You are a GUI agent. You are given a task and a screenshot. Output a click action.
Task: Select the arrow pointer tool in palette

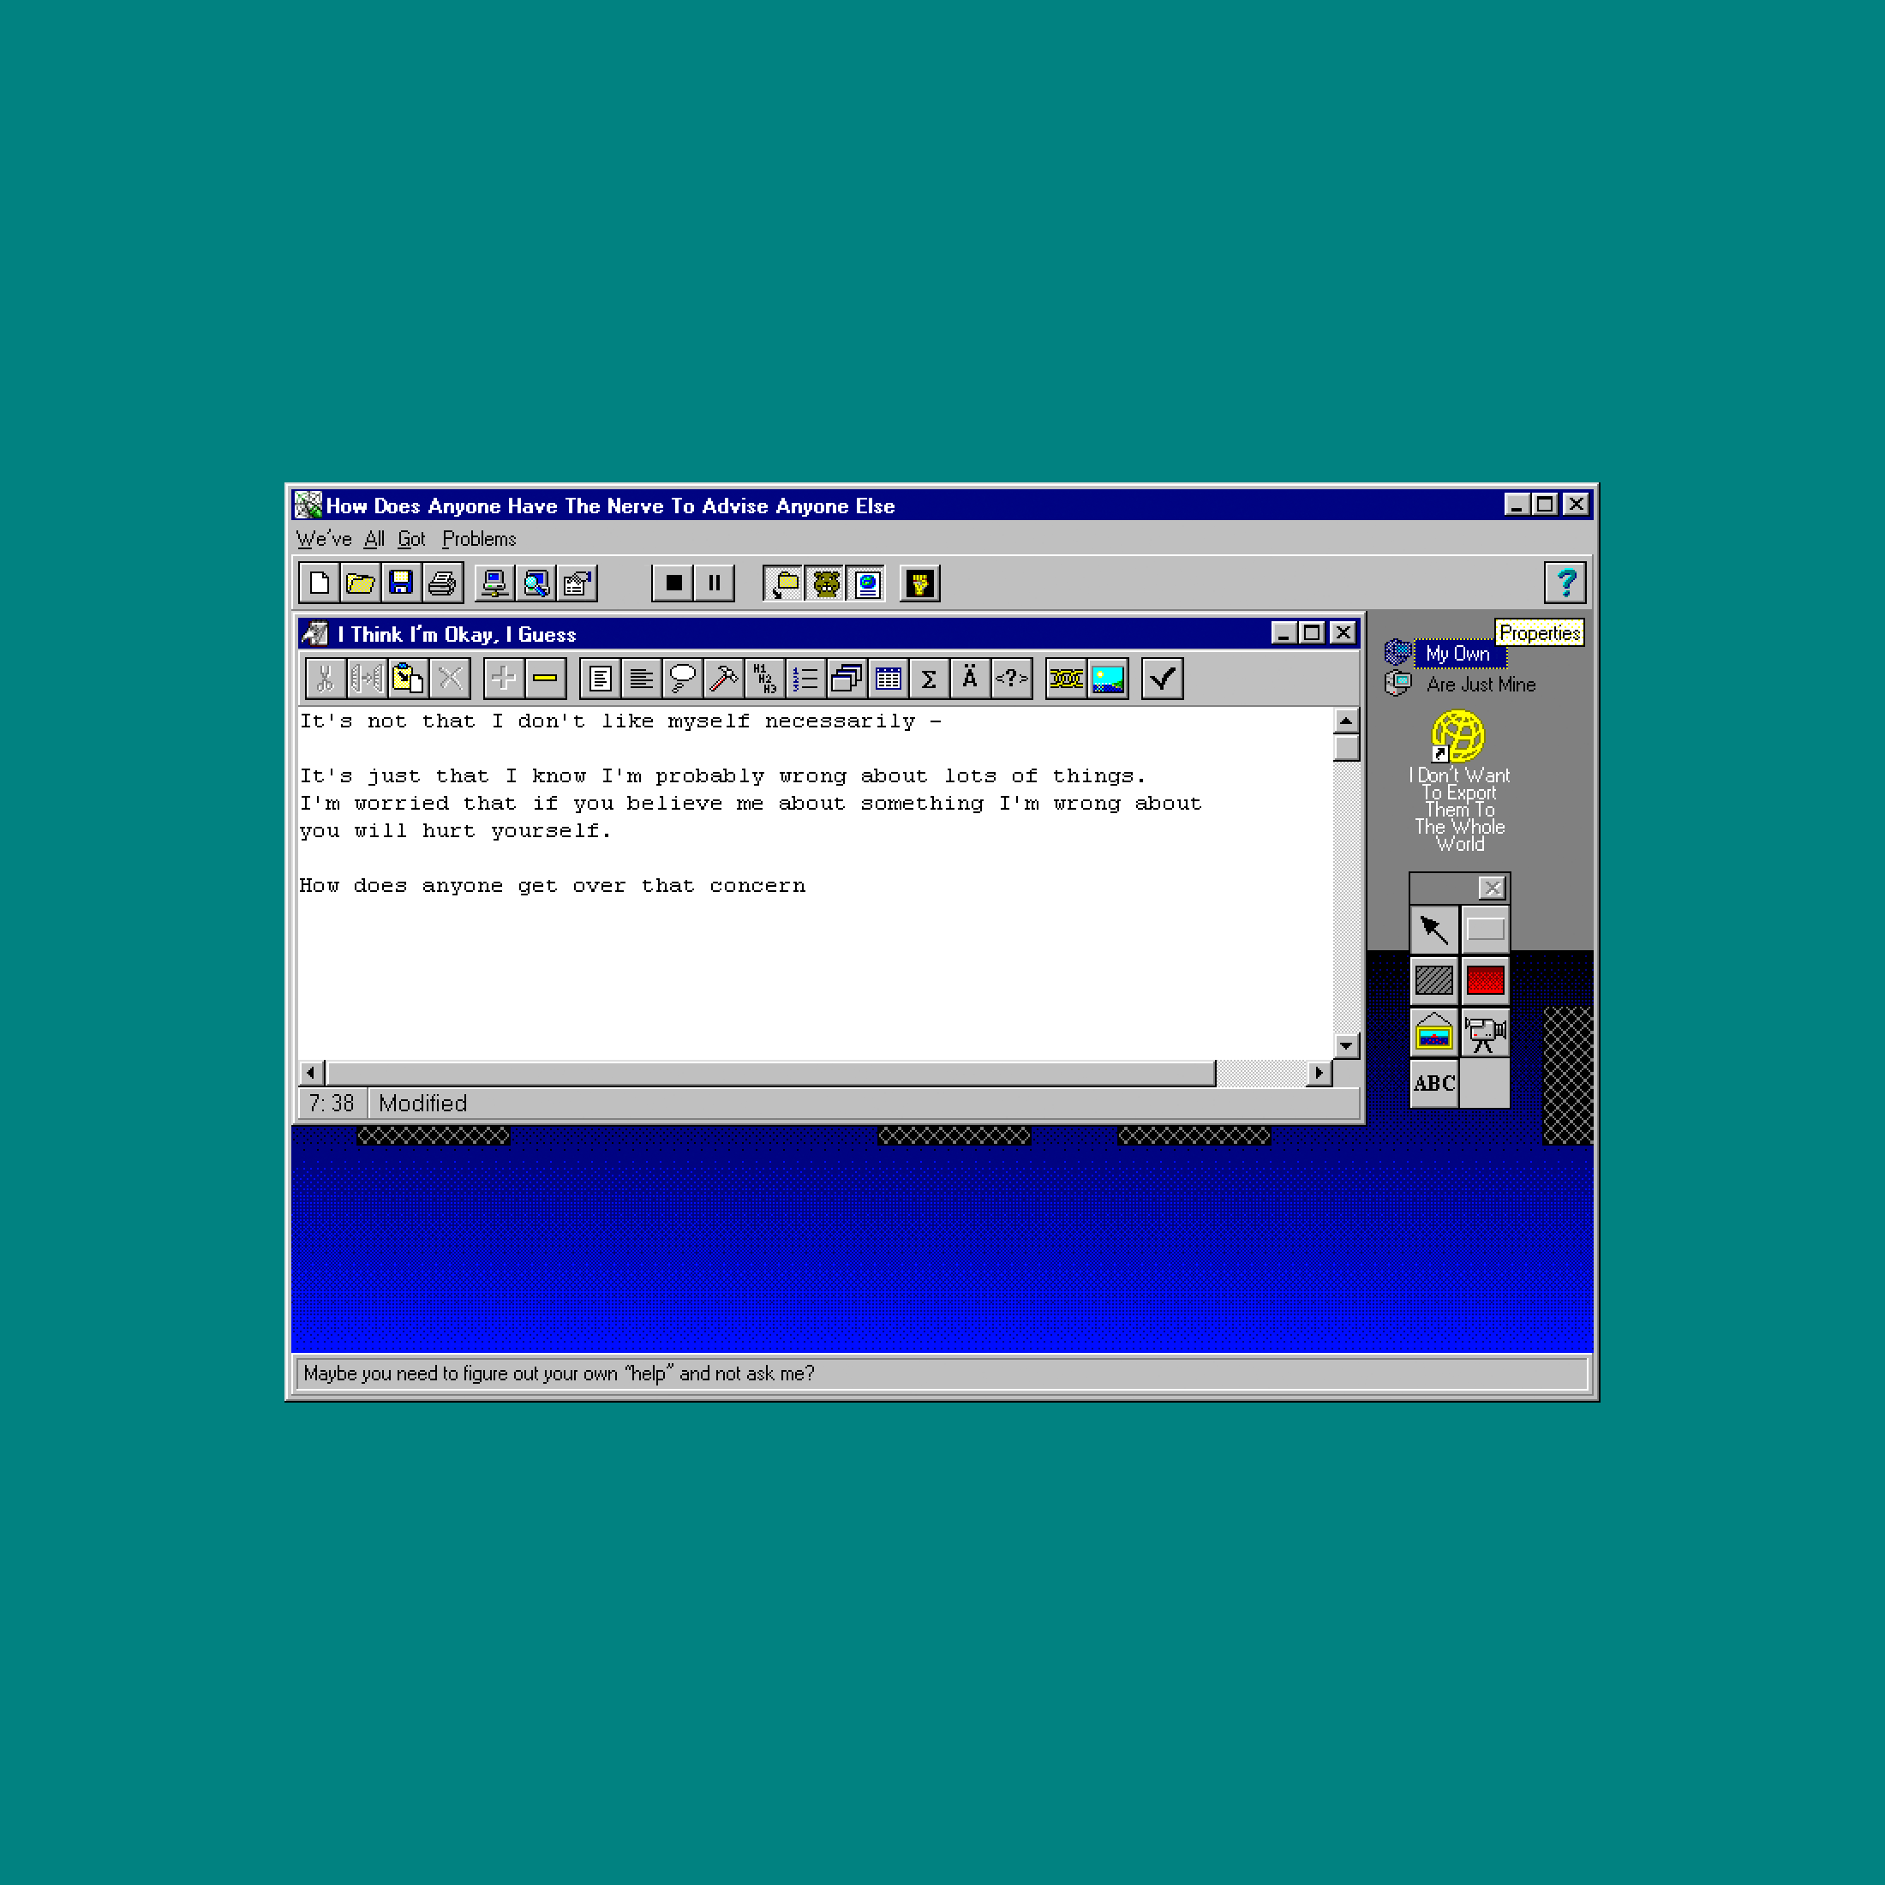click(x=1434, y=930)
